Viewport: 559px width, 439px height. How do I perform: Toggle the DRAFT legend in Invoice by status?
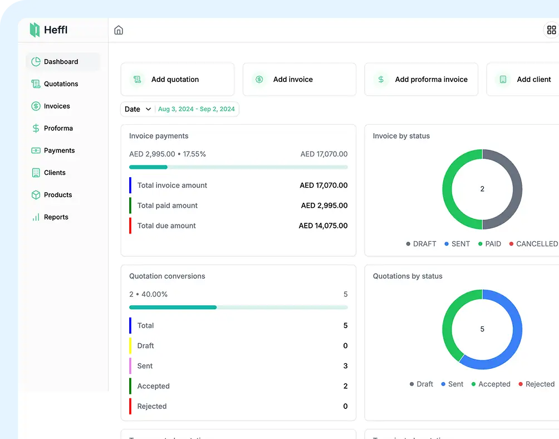point(421,244)
